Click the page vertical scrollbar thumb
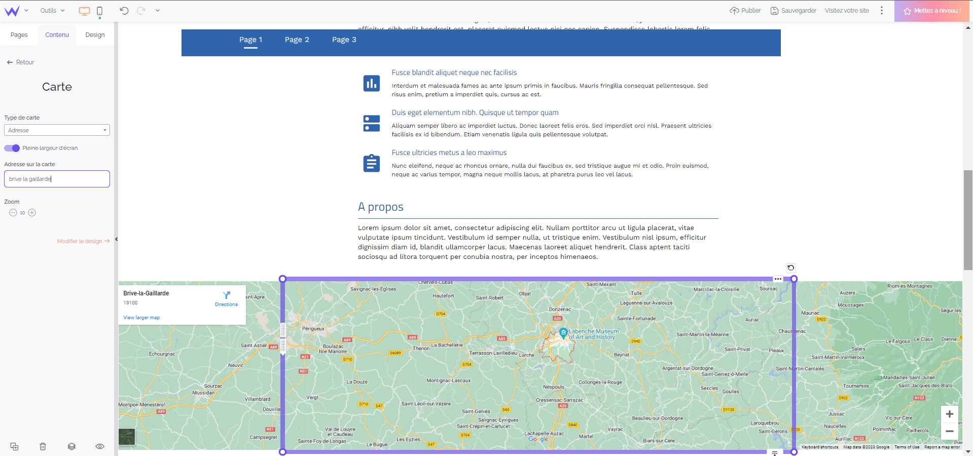This screenshot has height=456, width=973. click(968, 220)
